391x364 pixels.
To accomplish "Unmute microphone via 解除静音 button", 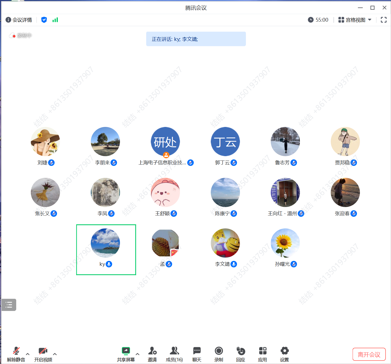I will pos(16,351).
